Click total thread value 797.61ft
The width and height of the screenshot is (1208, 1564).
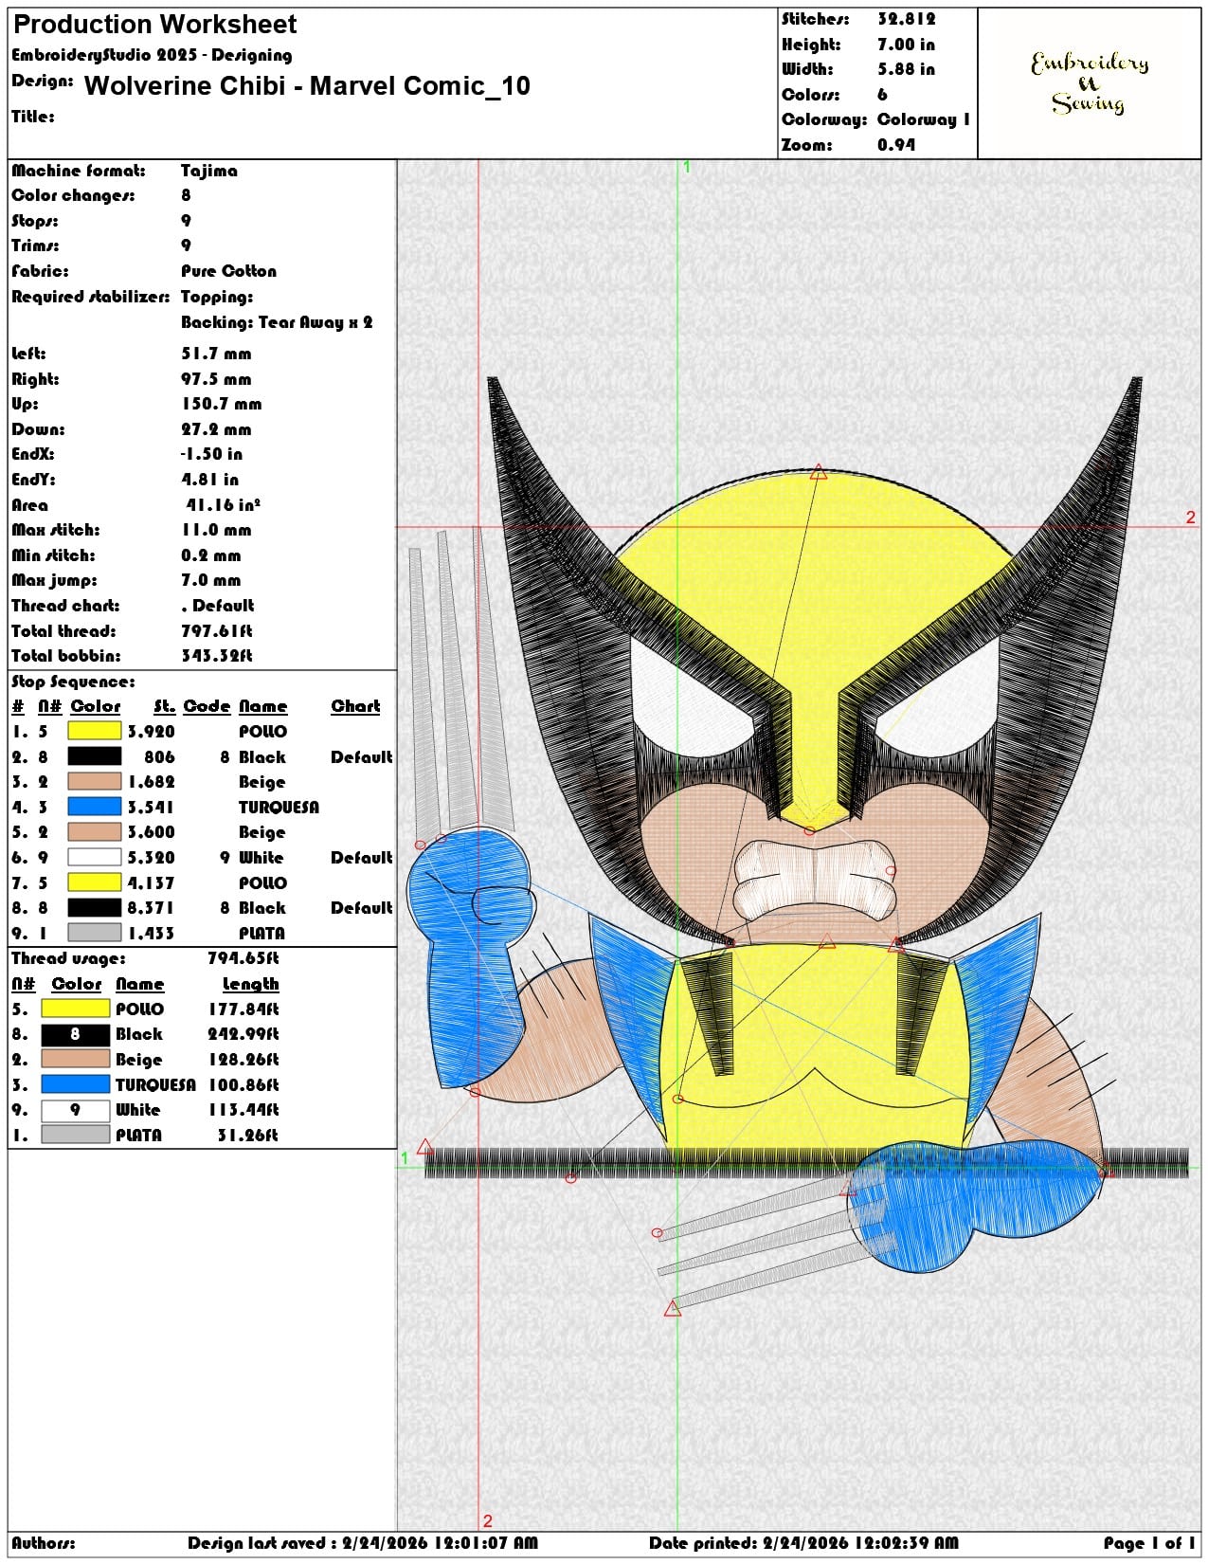(216, 631)
